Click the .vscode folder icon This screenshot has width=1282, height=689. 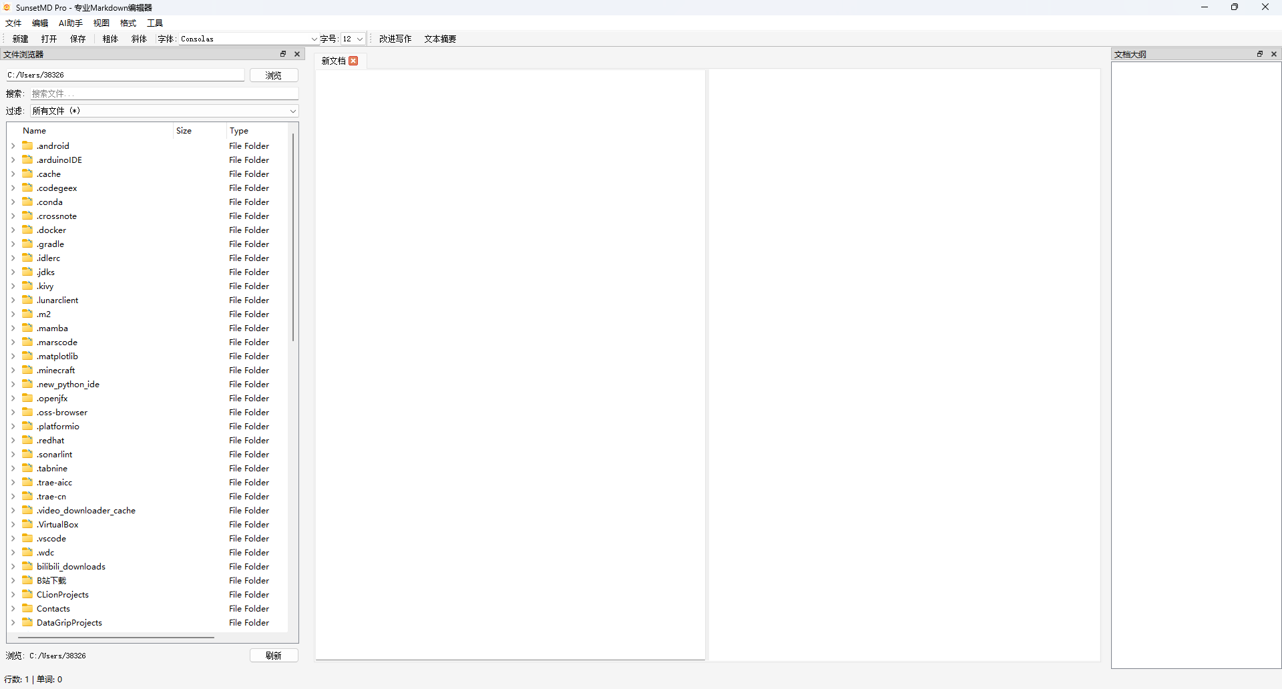[x=27, y=538]
